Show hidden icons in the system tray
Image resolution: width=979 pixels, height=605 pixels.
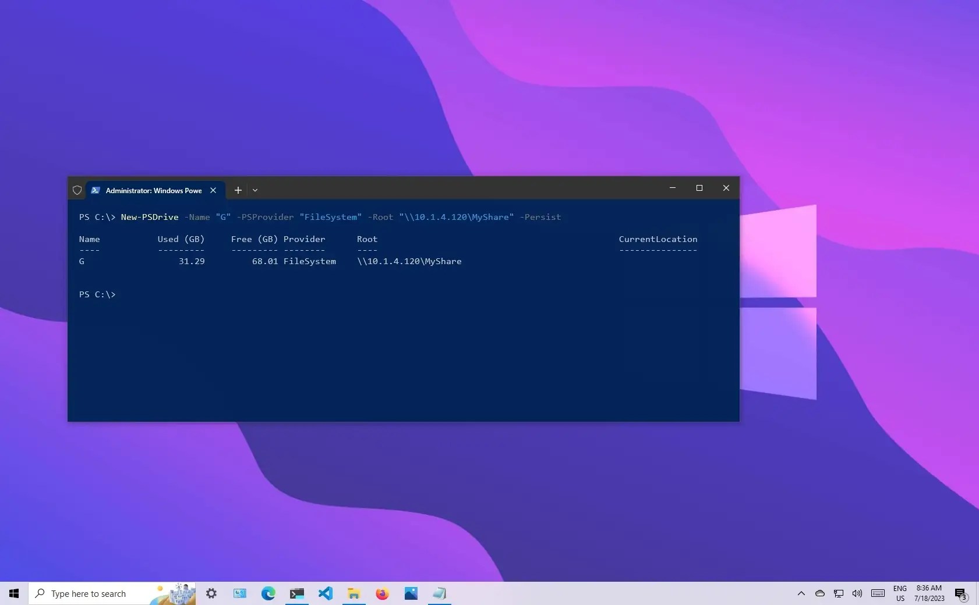coord(802,594)
